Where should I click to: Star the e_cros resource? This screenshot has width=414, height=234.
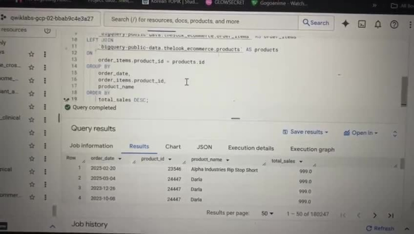click(31, 67)
